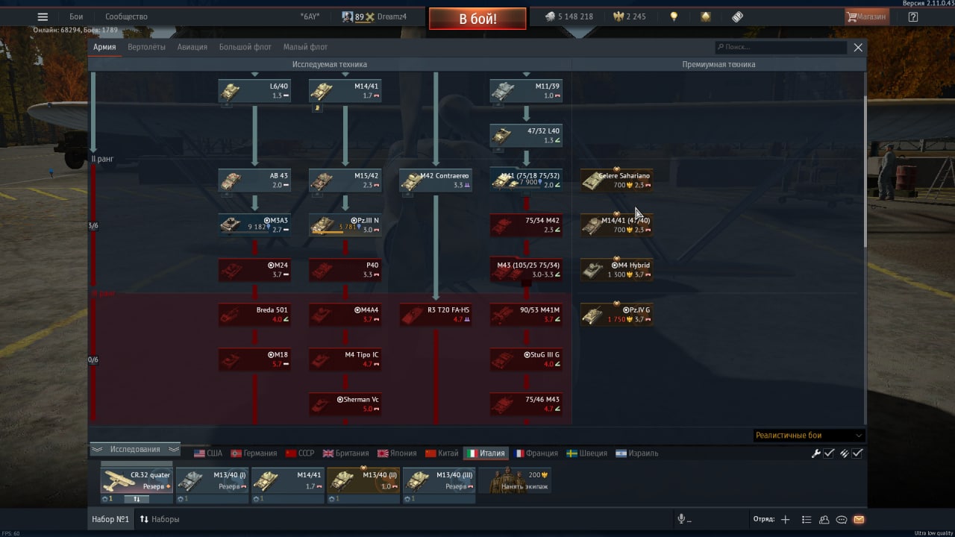
Task: Open the golden warbond shop icon
Action: (706, 16)
